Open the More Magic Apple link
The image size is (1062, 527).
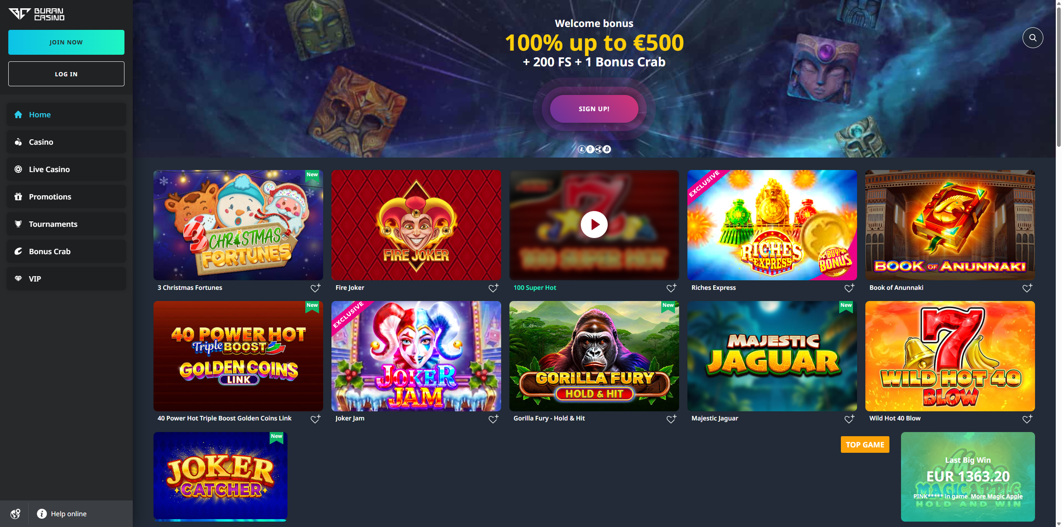point(996,496)
